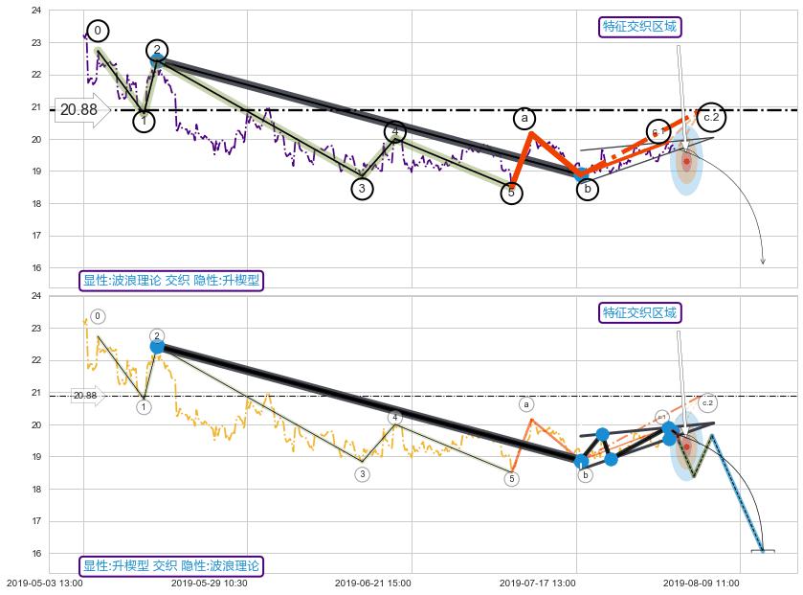
Task: Click circled marker a in upper chart
Action: point(524,119)
